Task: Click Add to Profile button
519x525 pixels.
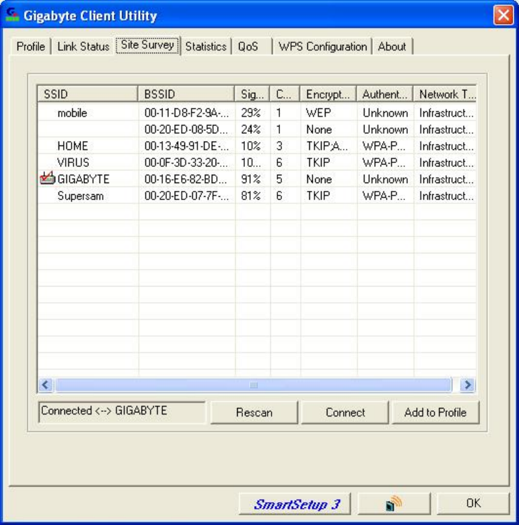Action: tap(435, 412)
